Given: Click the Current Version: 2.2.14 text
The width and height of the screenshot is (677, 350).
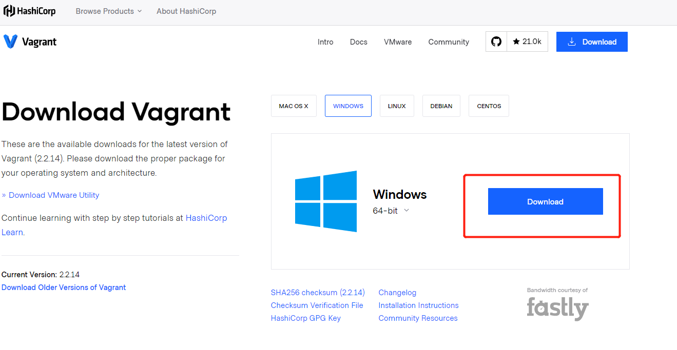Looking at the screenshot, I should [x=41, y=275].
